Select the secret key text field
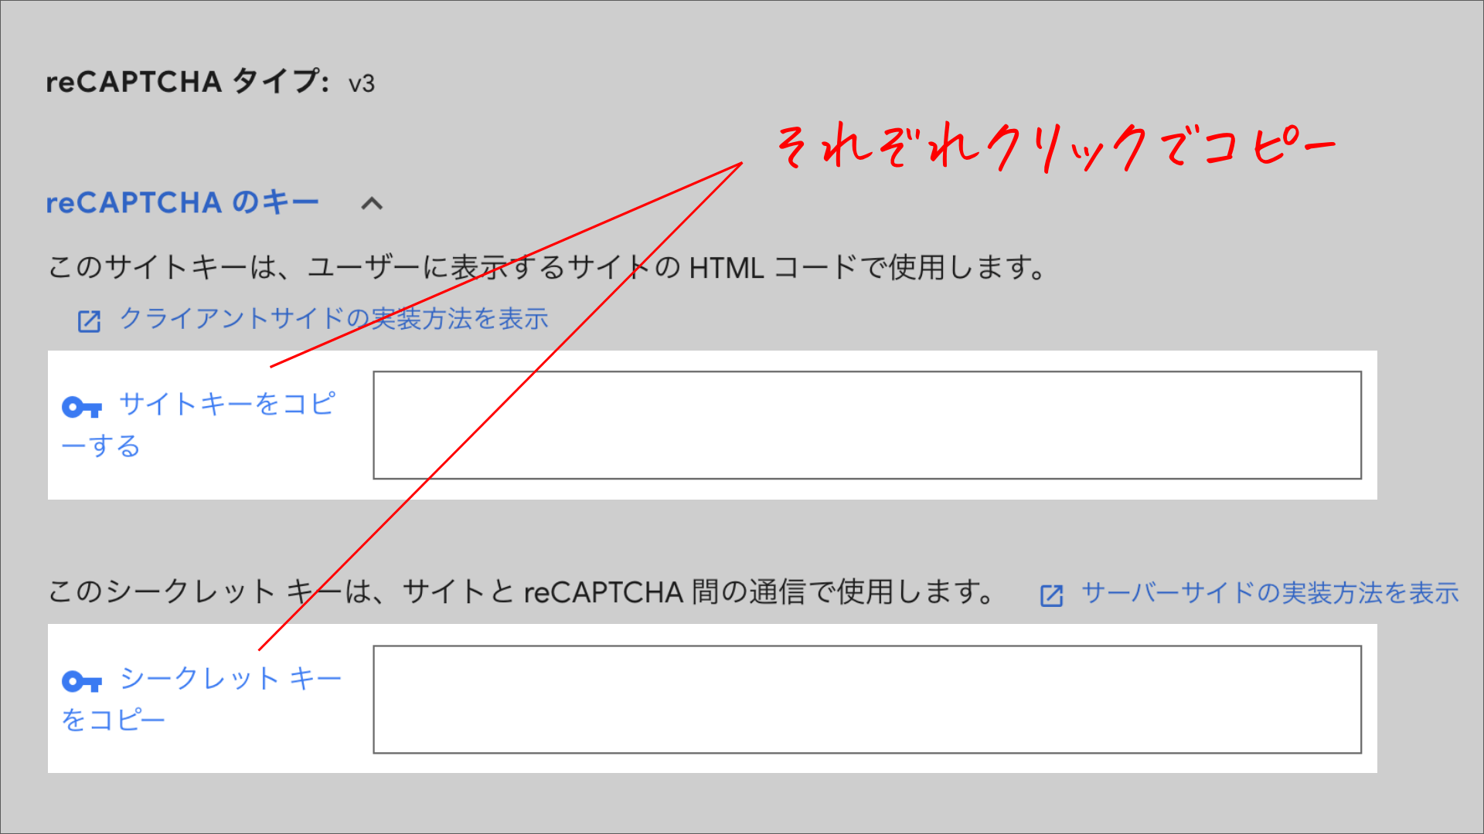This screenshot has width=1484, height=834. click(867, 700)
